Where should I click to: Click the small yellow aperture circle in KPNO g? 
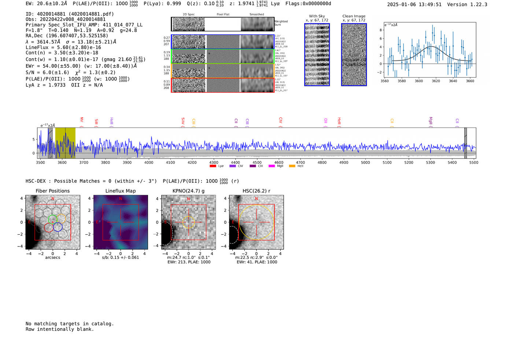188,222
